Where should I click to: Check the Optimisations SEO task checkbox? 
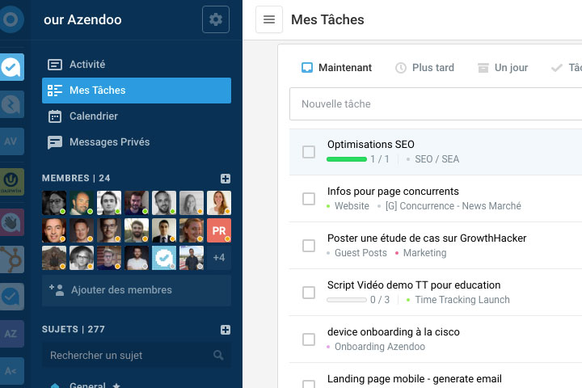pyautogui.click(x=309, y=152)
